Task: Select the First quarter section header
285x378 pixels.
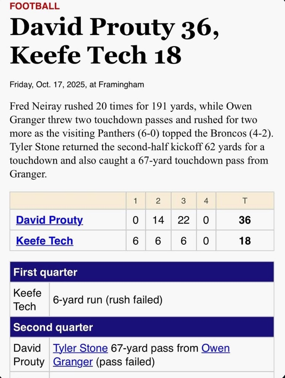Action: click(x=45, y=272)
